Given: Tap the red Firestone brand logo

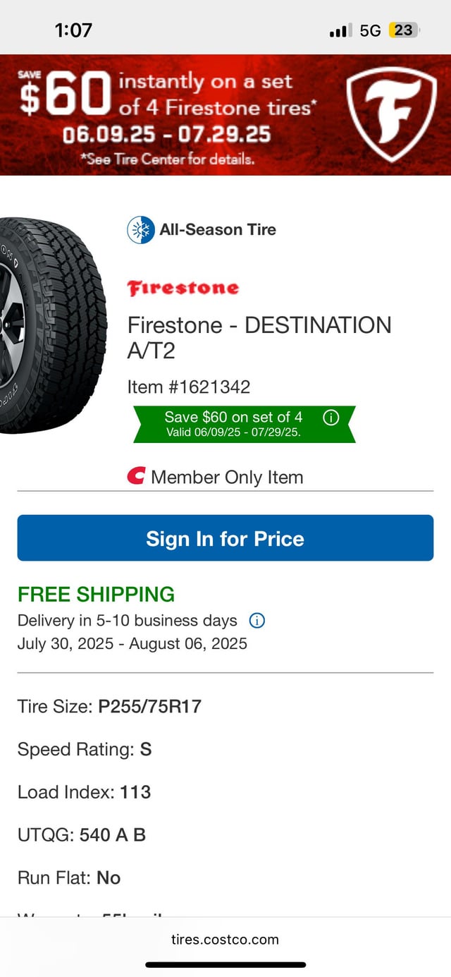Looking at the screenshot, I should [183, 288].
